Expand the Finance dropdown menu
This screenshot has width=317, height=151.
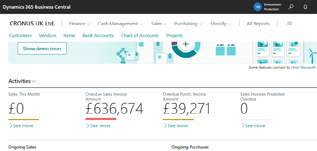tap(80, 24)
